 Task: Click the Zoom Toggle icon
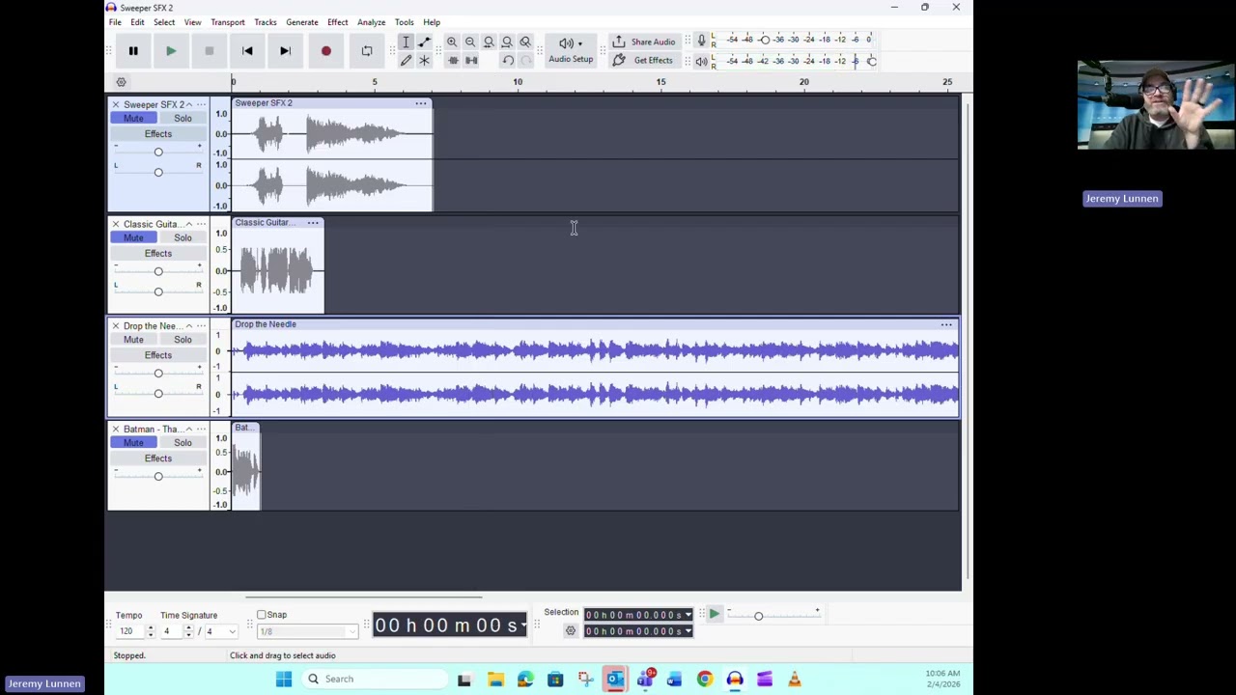525,42
